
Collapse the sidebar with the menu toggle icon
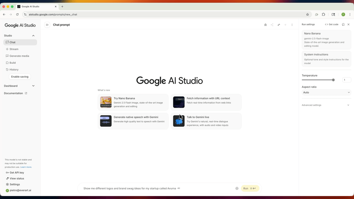point(47,25)
